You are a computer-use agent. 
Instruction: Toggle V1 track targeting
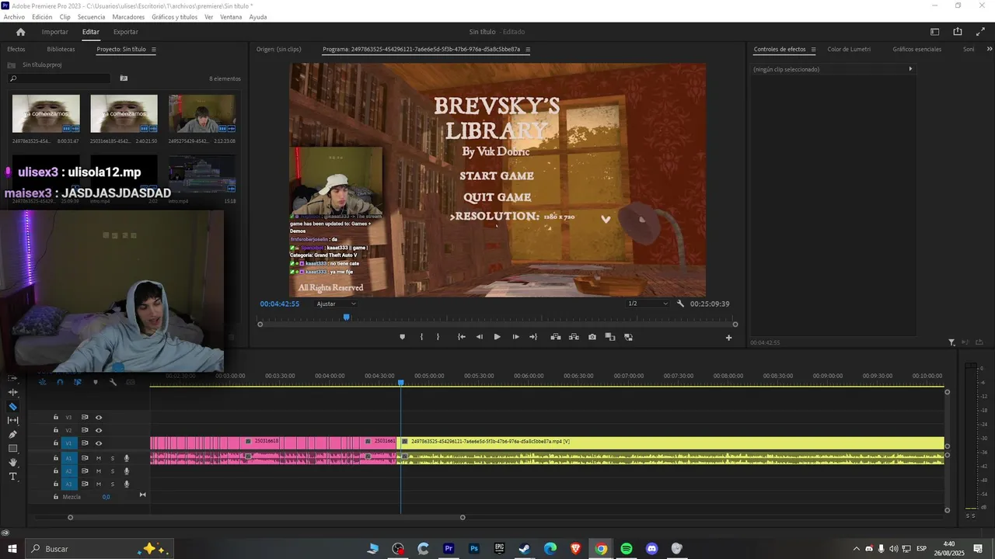(x=68, y=443)
